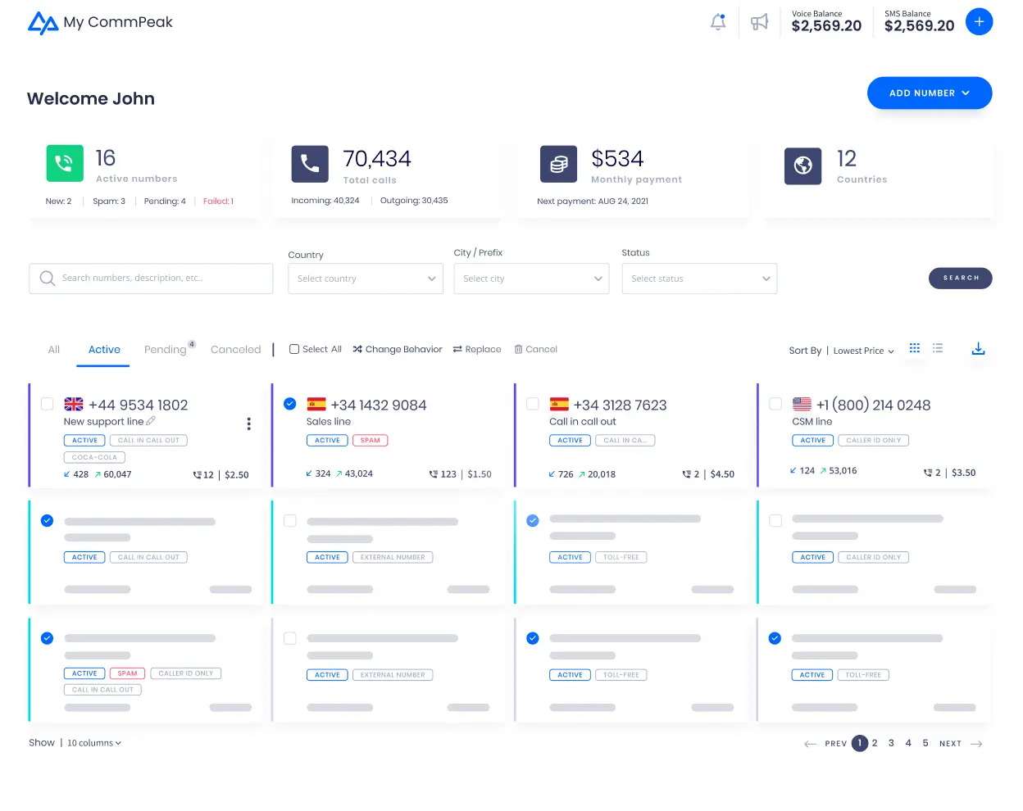Switch to list view layout

coord(938,348)
